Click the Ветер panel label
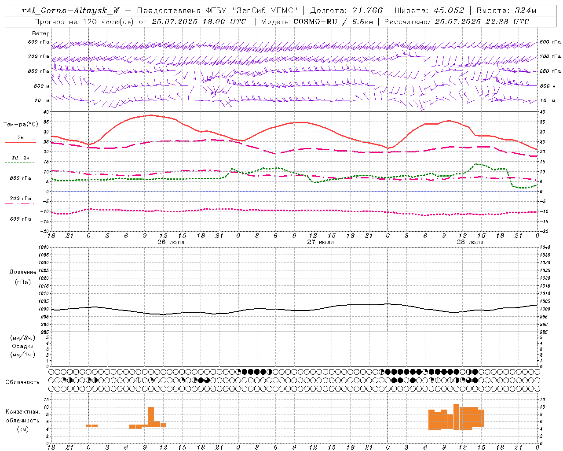 click(x=41, y=33)
